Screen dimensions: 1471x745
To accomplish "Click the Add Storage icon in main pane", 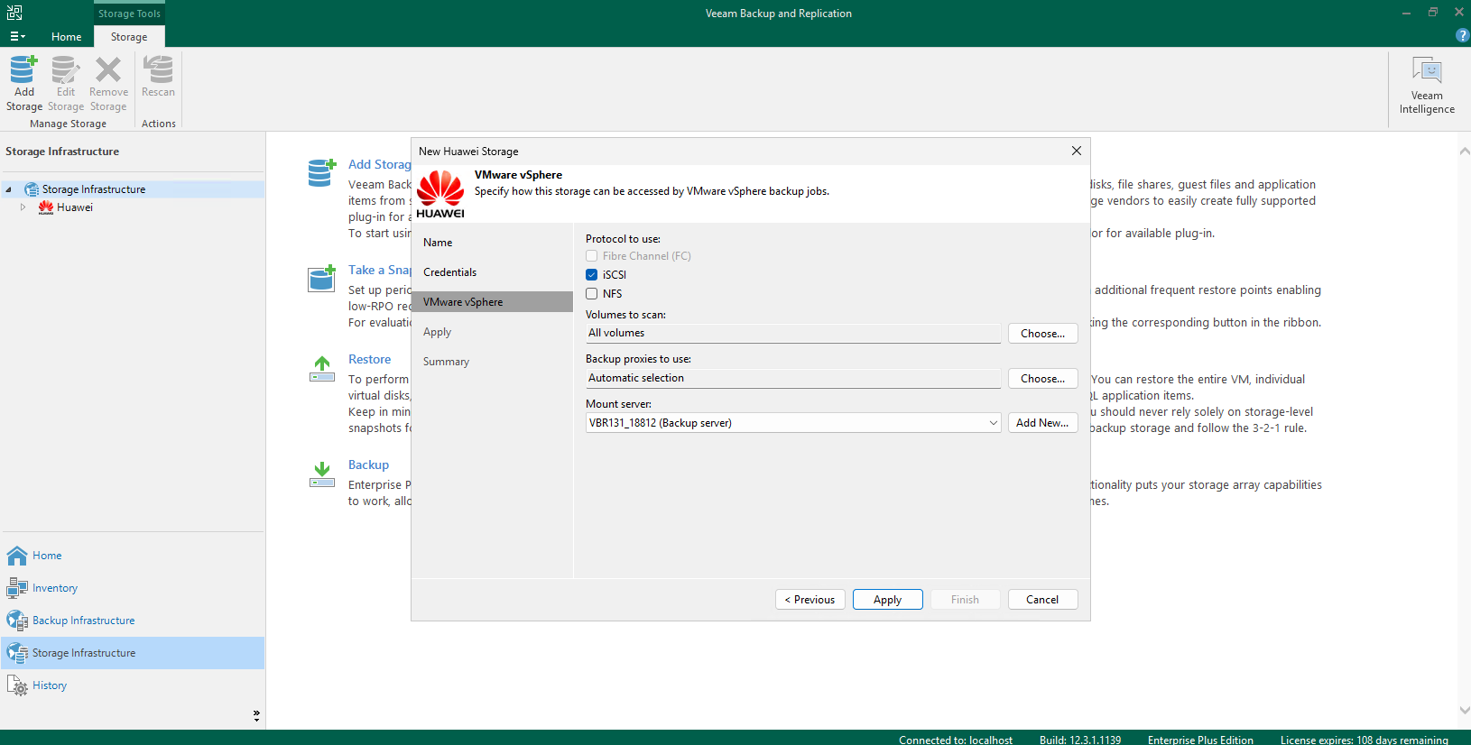I will tap(322, 172).
